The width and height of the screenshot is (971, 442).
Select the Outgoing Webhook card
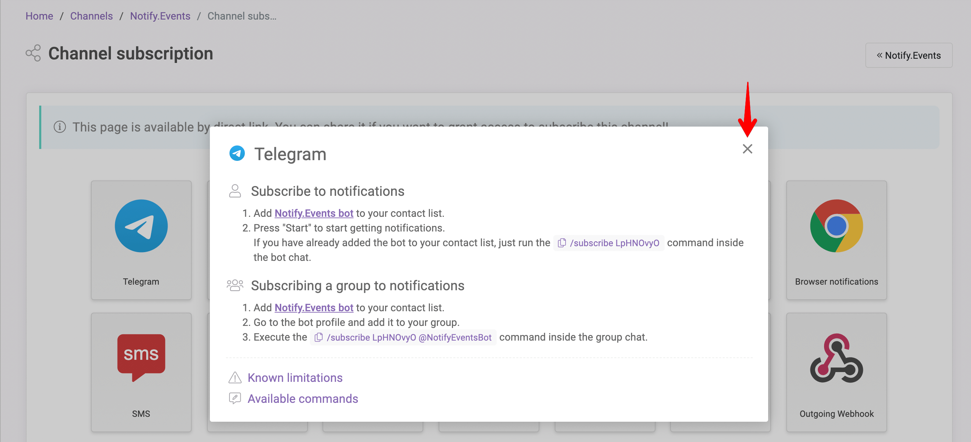point(836,372)
